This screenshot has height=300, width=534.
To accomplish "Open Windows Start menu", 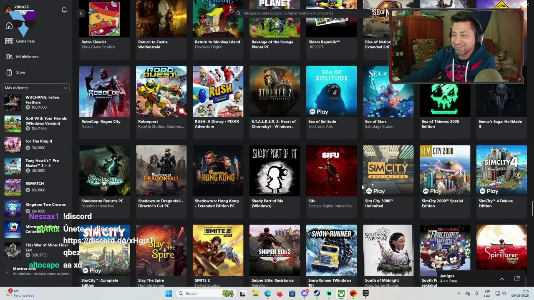I will coord(169,294).
